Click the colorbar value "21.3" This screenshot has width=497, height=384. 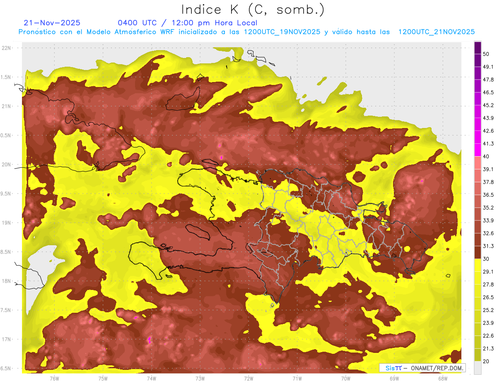tap(488, 348)
